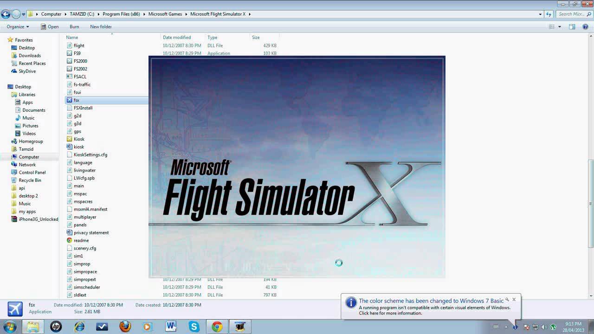Click the Back navigation arrow in Explorer
The width and height of the screenshot is (594, 334).
point(6,14)
